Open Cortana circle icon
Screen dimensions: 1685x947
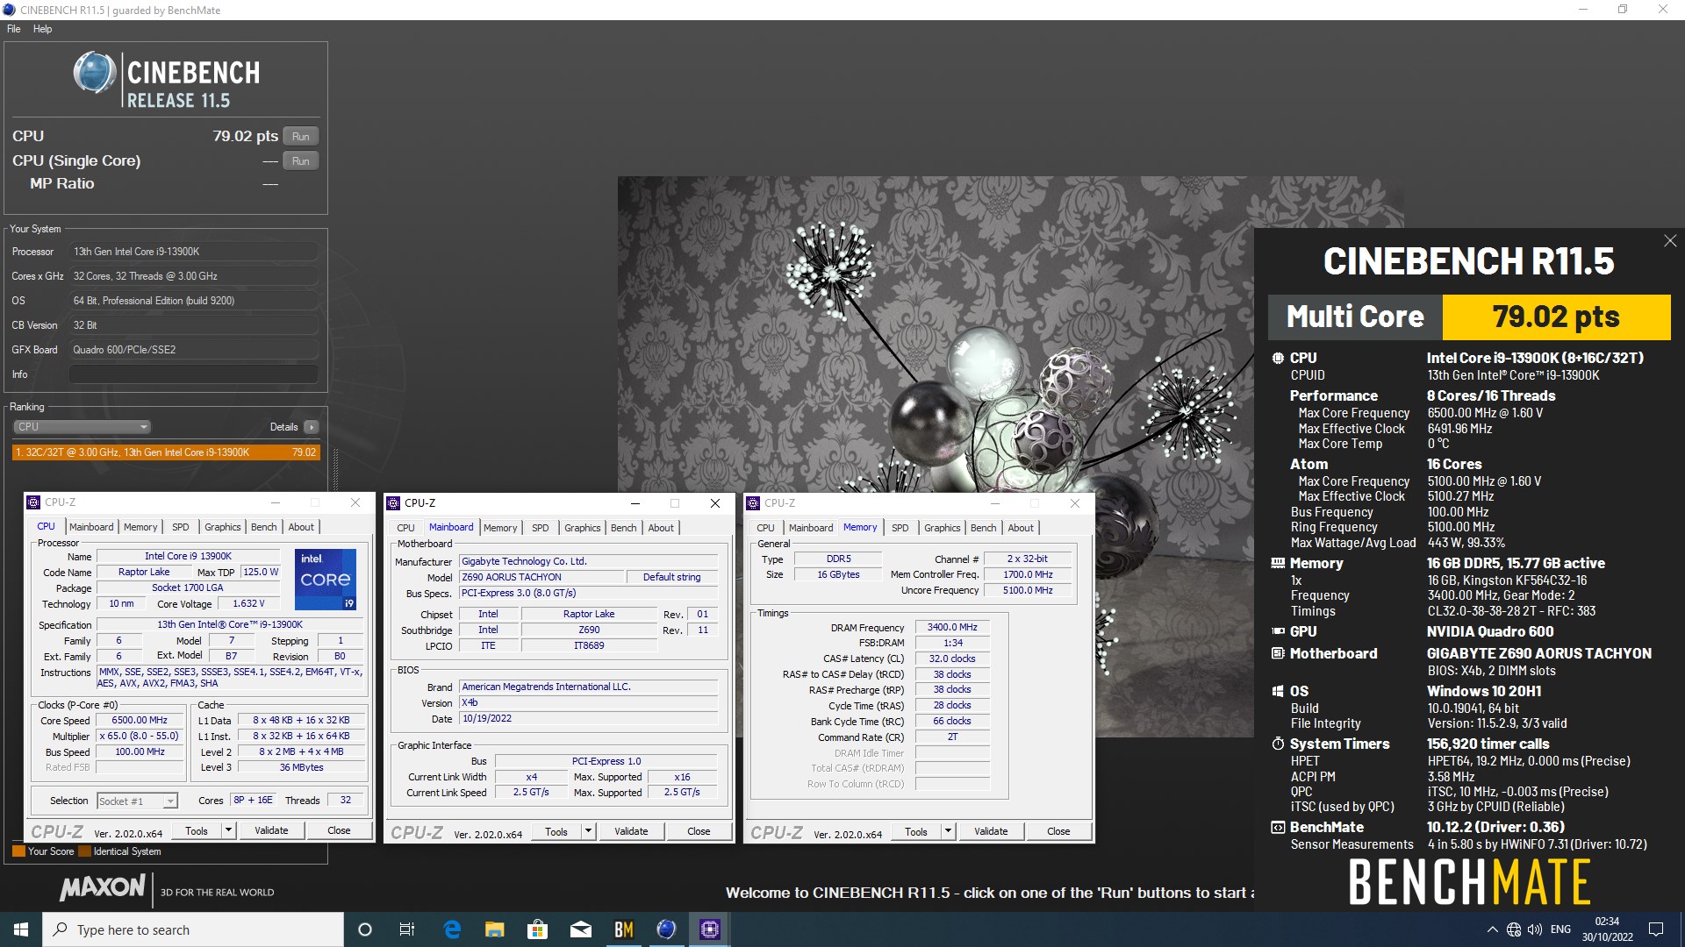(x=365, y=929)
